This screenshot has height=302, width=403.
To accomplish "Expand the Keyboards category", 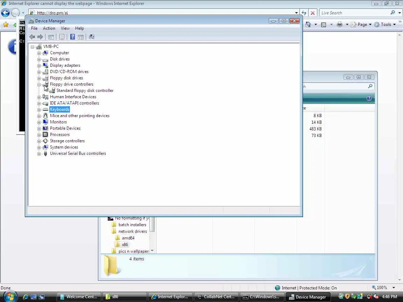I will pyautogui.click(x=39, y=110).
